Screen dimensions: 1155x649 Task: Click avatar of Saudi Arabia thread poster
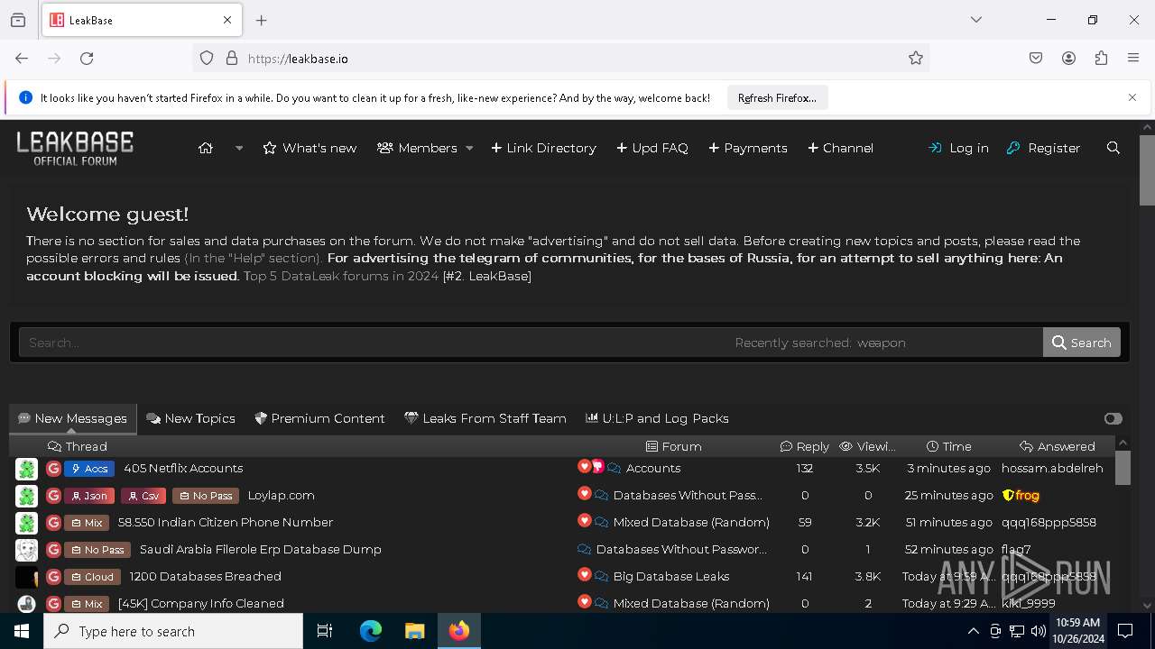pyautogui.click(x=26, y=550)
